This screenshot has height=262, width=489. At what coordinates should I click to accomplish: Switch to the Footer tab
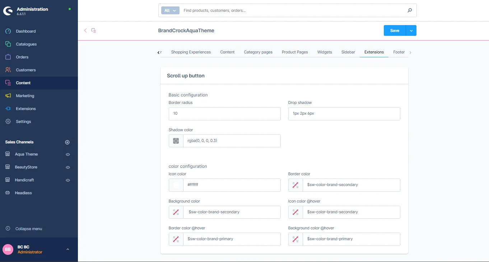click(399, 52)
